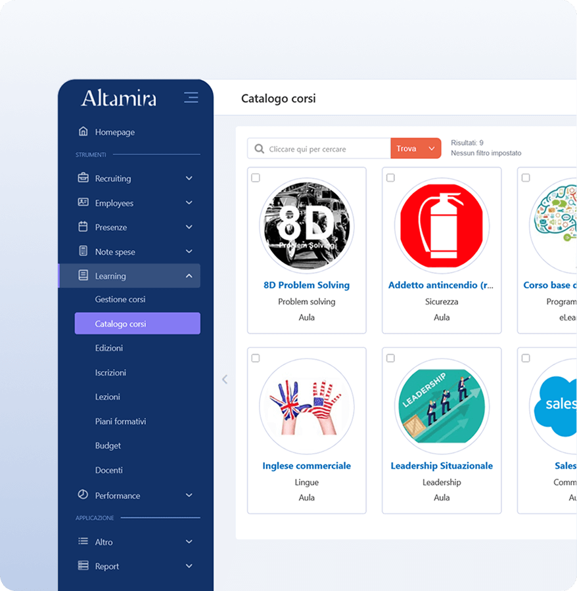Click the Employees ID card icon

83,202
